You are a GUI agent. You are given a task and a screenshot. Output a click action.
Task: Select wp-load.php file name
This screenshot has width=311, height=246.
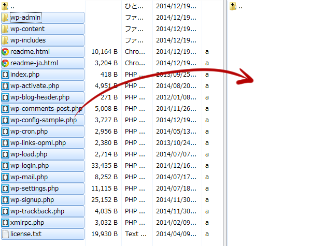pyautogui.click(x=29, y=154)
